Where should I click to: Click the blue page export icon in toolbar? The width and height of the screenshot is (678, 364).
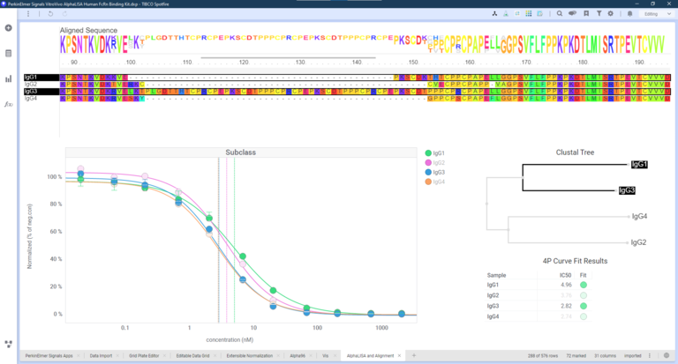click(x=539, y=14)
